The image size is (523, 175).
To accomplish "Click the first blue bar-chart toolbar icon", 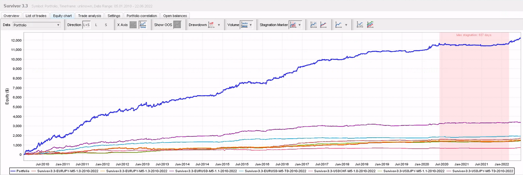I will click(313, 25).
